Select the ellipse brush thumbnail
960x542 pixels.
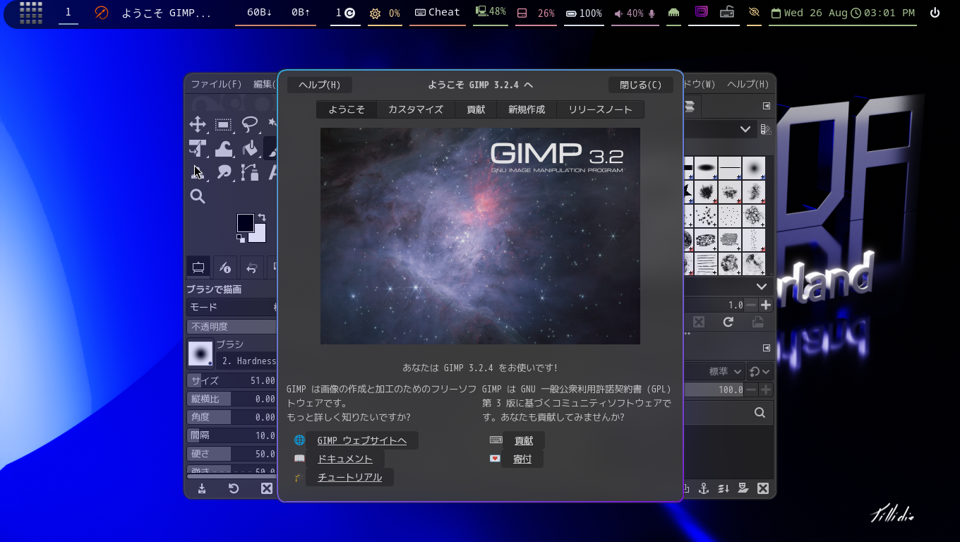pyautogui.click(x=706, y=168)
